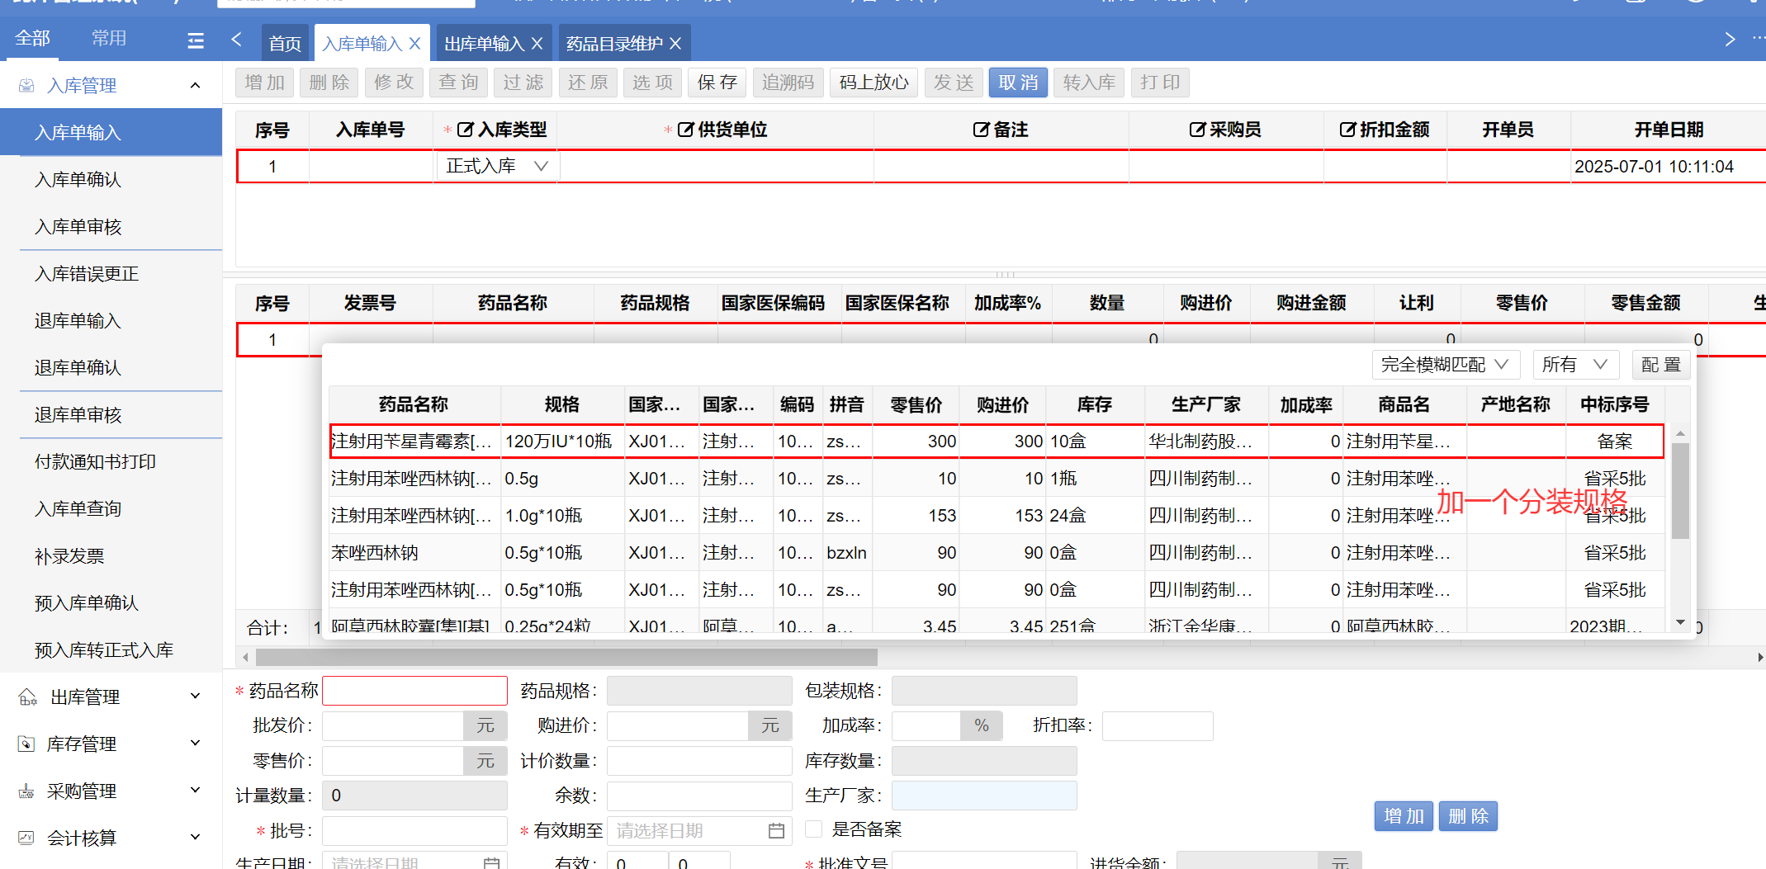Click the blue 删除 button below the form
This screenshot has height=869, width=1766.
(1468, 816)
